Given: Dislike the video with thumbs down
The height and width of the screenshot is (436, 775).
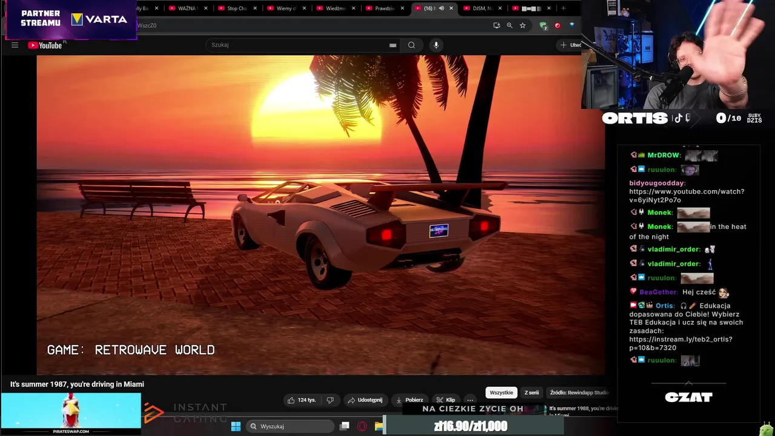Looking at the screenshot, I should (330, 400).
